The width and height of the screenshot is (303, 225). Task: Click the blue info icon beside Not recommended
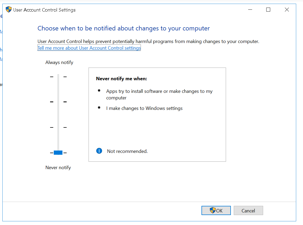(x=99, y=151)
